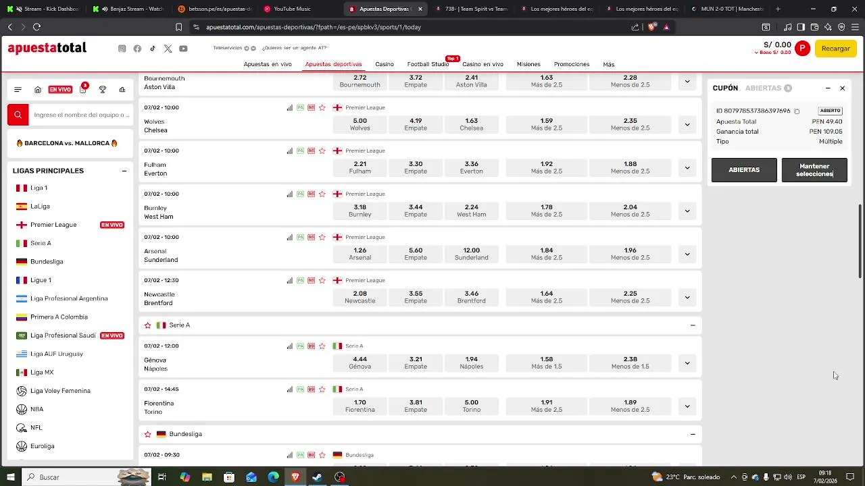Expand more markets for Génova vs Nápoles
Viewport: 865px width, 486px height.
coord(687,362)
